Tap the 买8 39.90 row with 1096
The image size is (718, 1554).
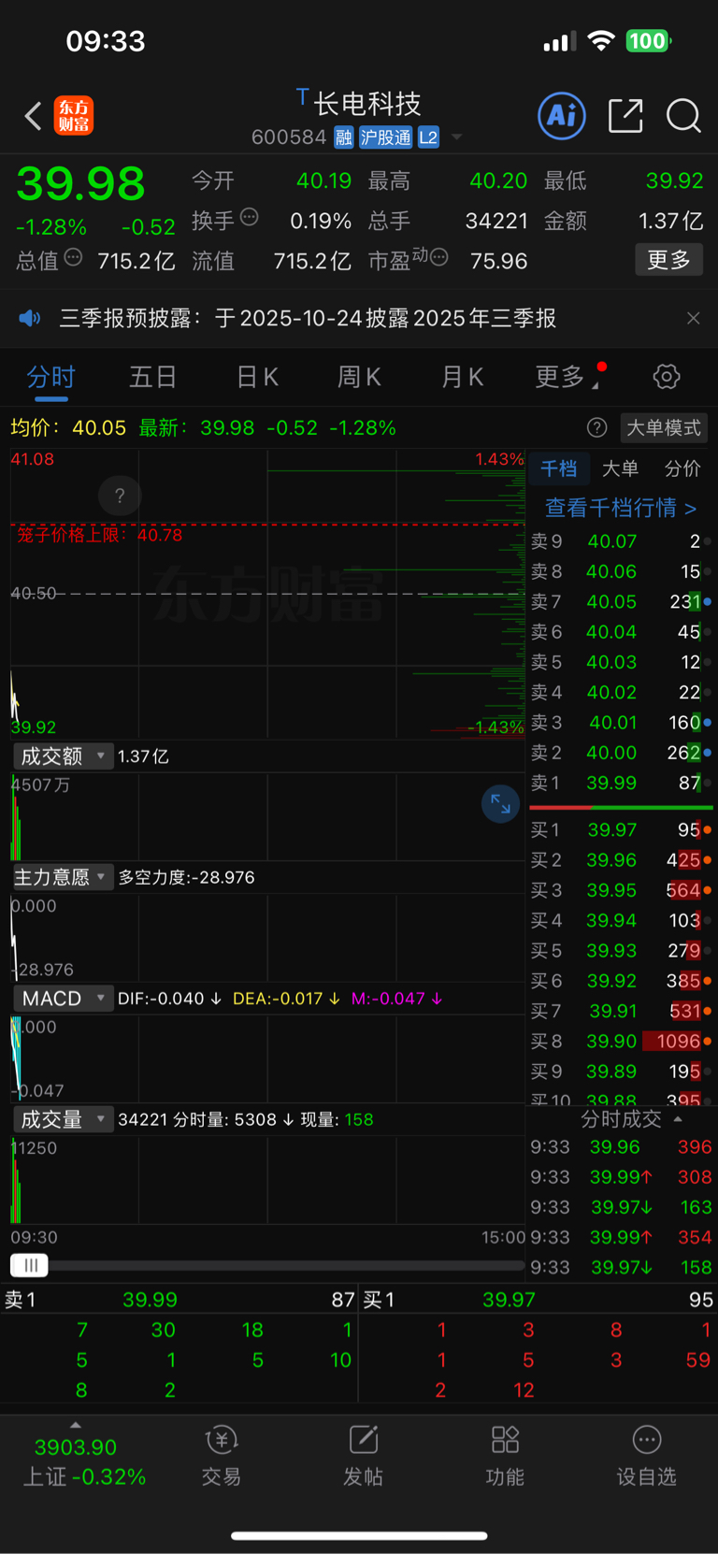click(621, 1041)
